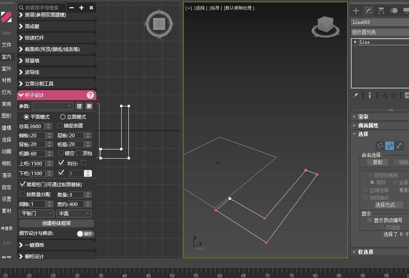Expand the 背景墙 section

click(57, 61)
